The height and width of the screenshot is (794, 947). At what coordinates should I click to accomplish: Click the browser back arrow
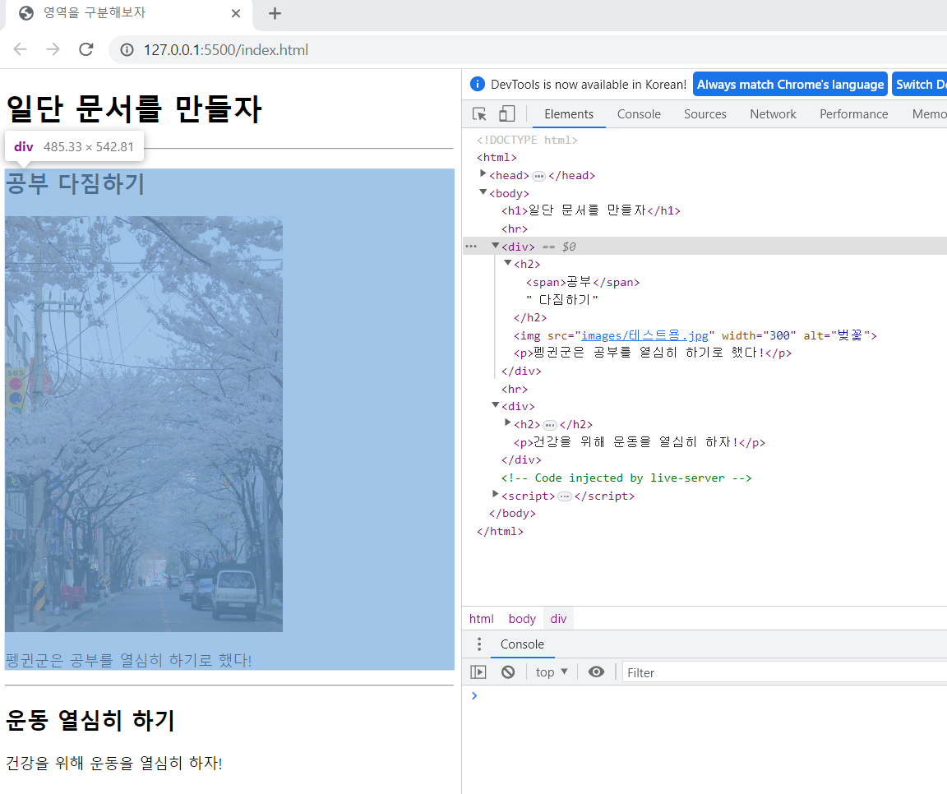[x=21, y=49]
